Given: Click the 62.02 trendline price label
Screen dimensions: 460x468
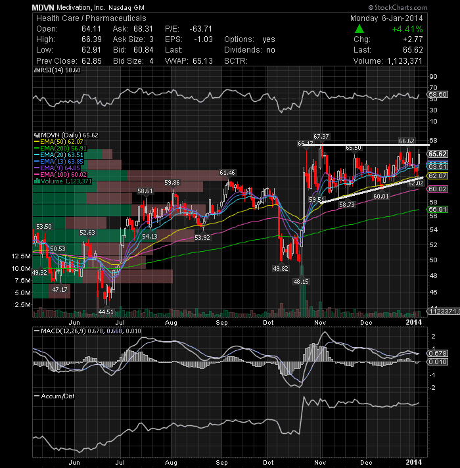Looking at the screenshot, I should (415, 183).
